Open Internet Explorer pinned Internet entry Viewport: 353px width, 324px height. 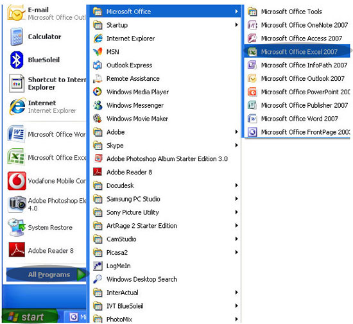(x=46, y=107)
